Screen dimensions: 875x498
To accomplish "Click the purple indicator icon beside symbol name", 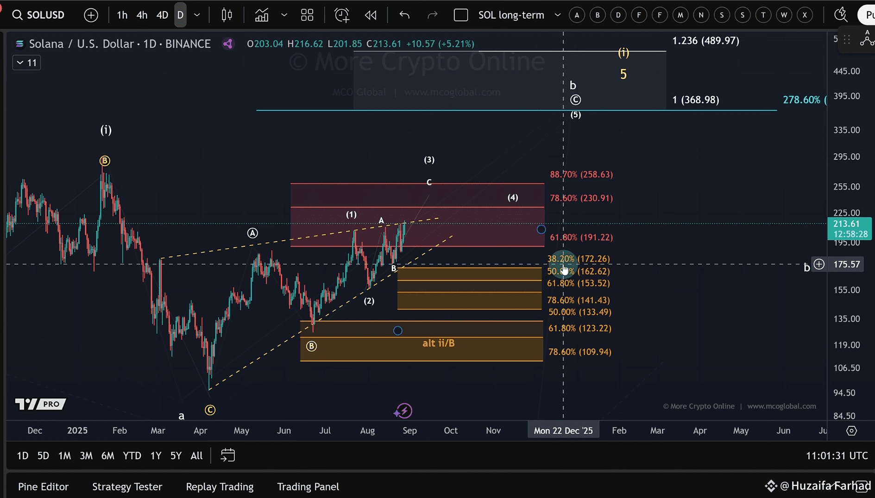I will (x=228, y=44).
